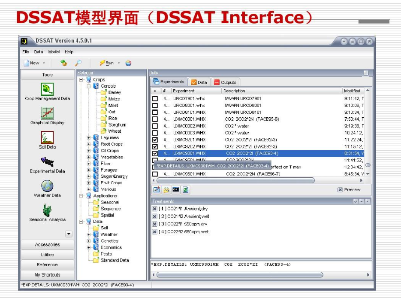Click the Tools panel scroll-down arrow button

[69, 234]
